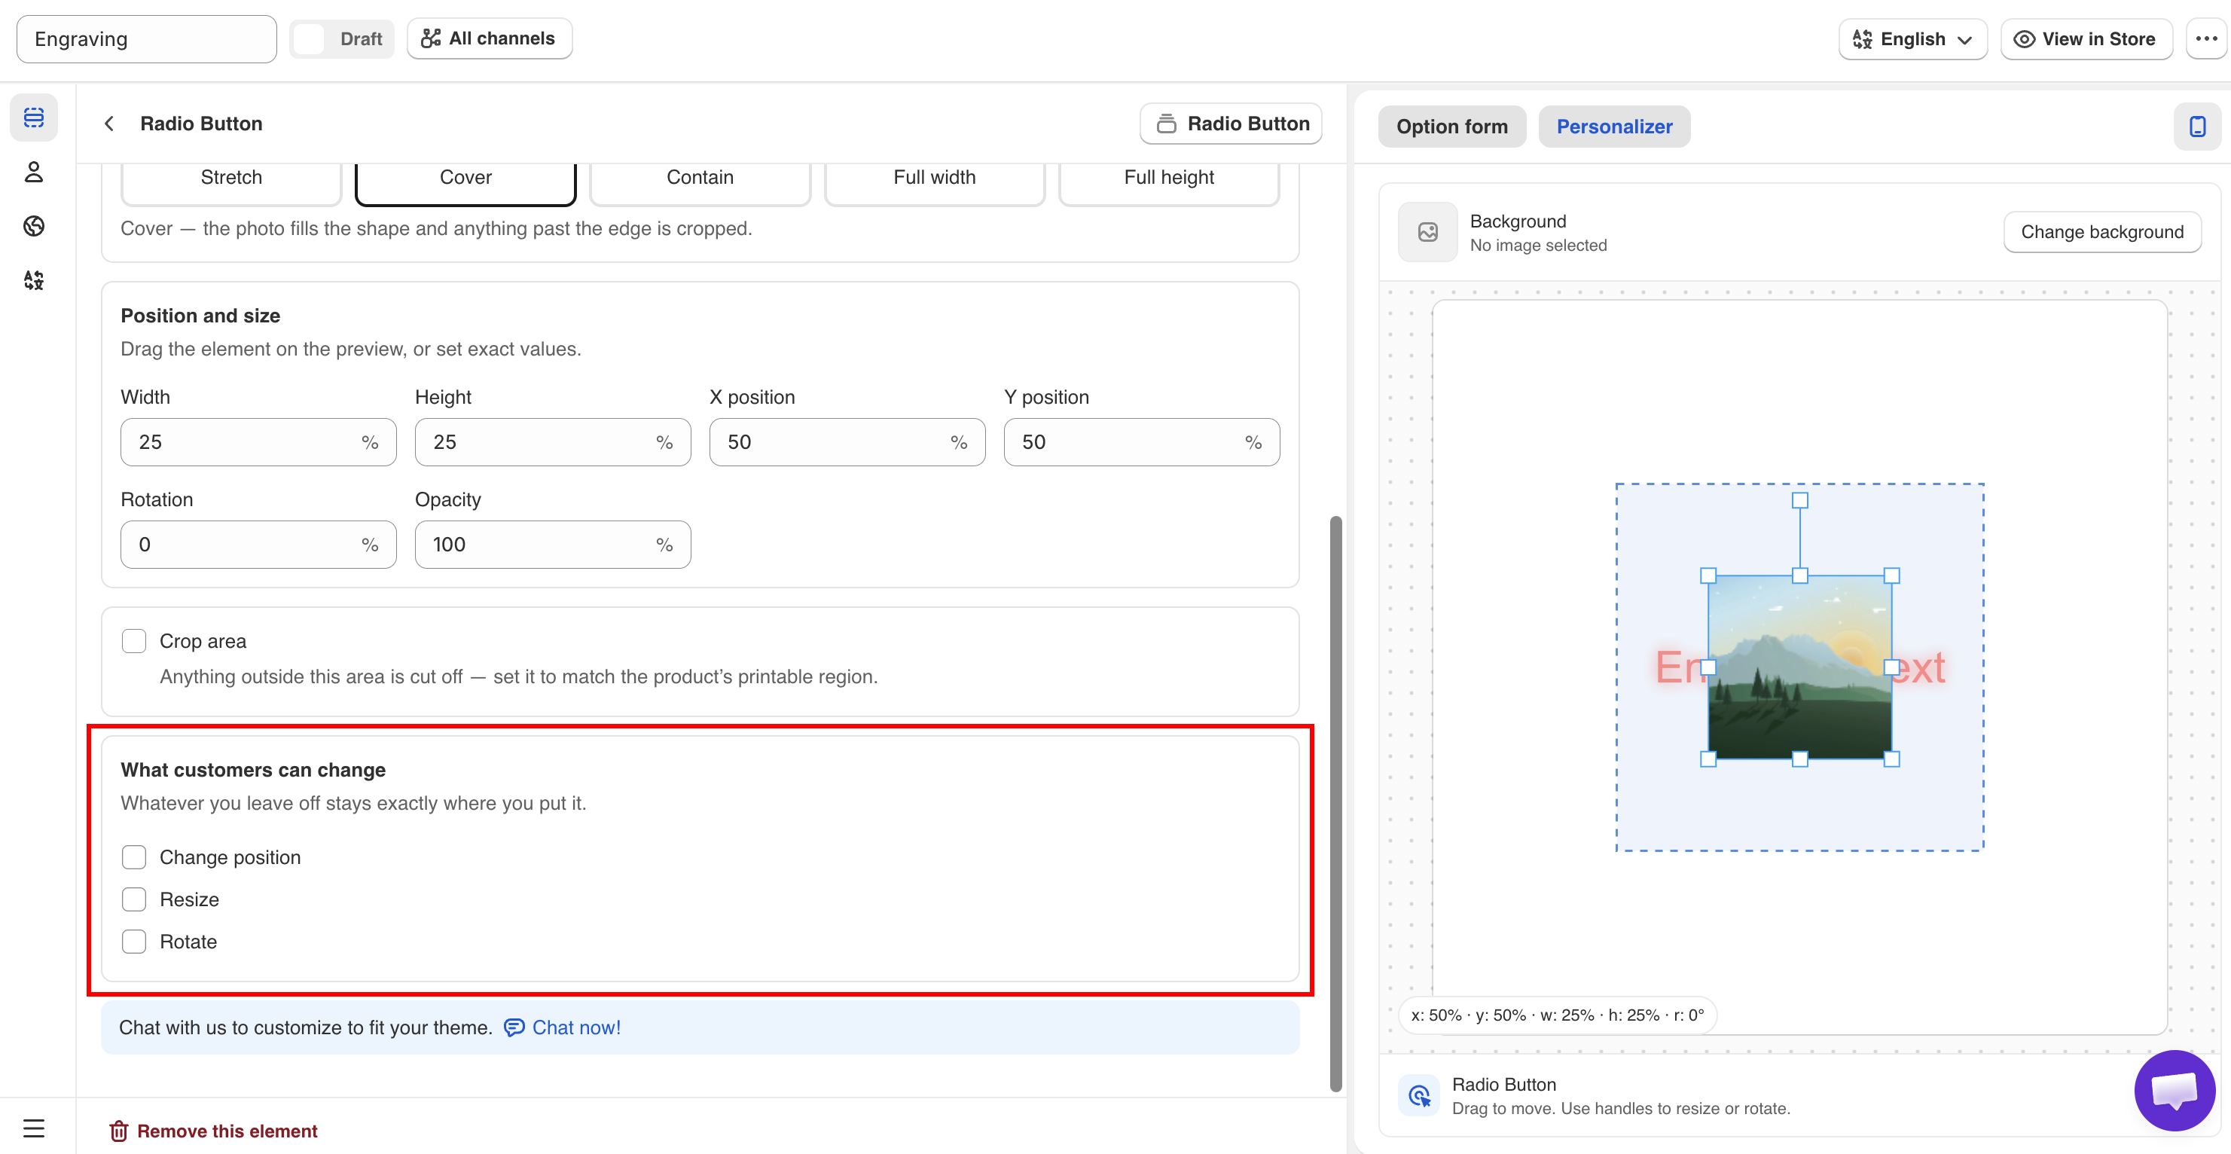Viewport: 2231px width, 1154px height.
Task: Check the Change position option
Action: click(133, 856)
